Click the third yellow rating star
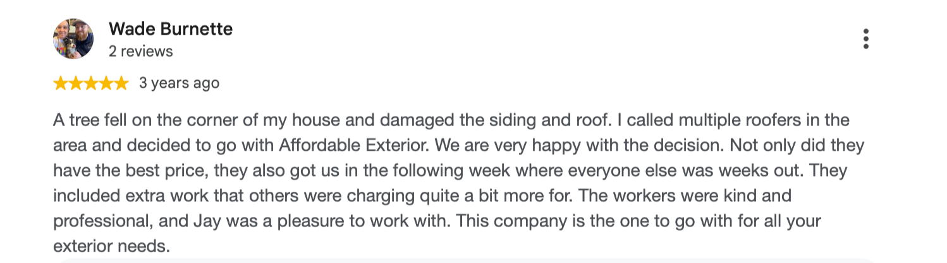 tap(91, 83)
